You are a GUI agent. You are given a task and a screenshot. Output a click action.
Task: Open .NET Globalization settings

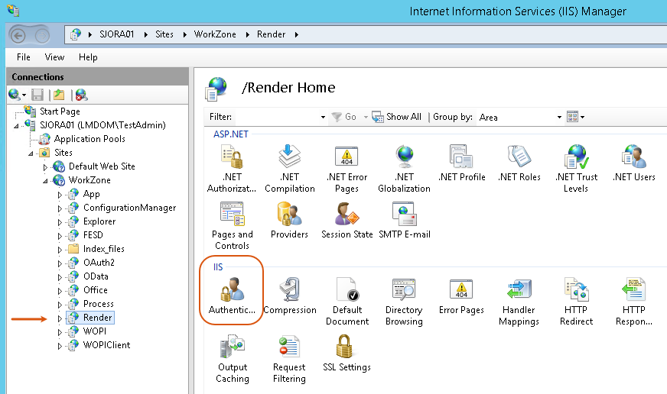[404, 169]
